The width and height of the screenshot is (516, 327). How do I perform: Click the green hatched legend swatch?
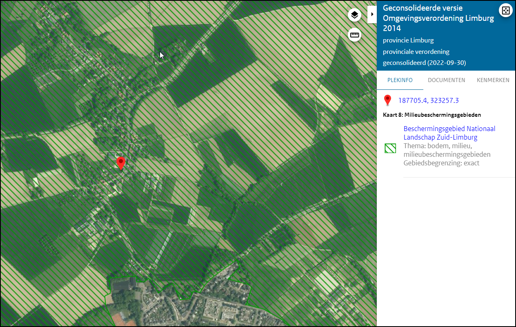390,148
